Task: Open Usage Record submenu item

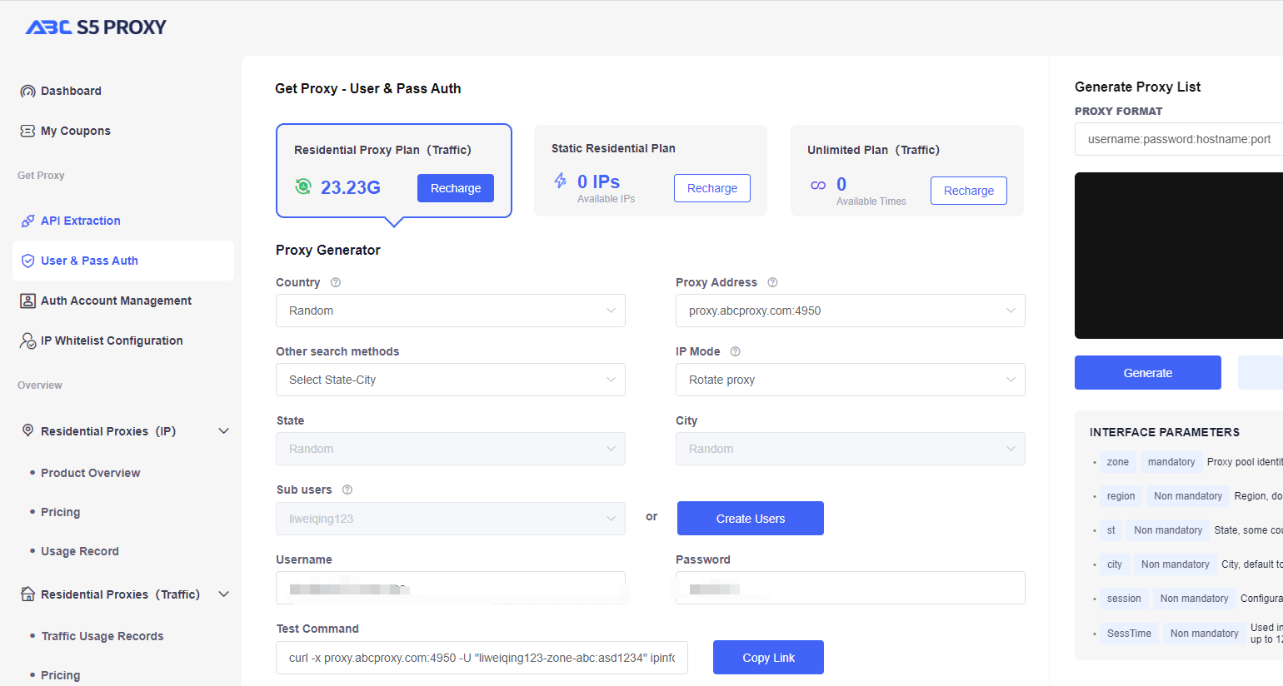Action: (x=79, y=551)
